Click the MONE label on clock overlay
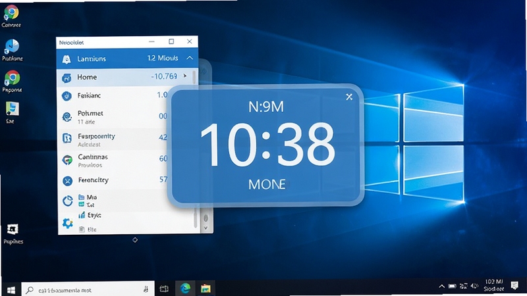Screen dimensions: 527x296 pyautogui.click(x=267, y=184)
